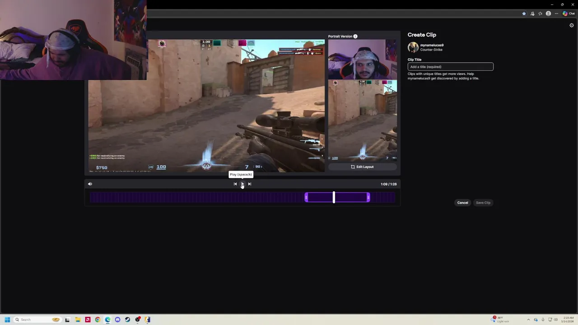The width and height of the screenshot is (578, 325).
Task: Open the browser Favorites list
Action: (x=540, y=14)
